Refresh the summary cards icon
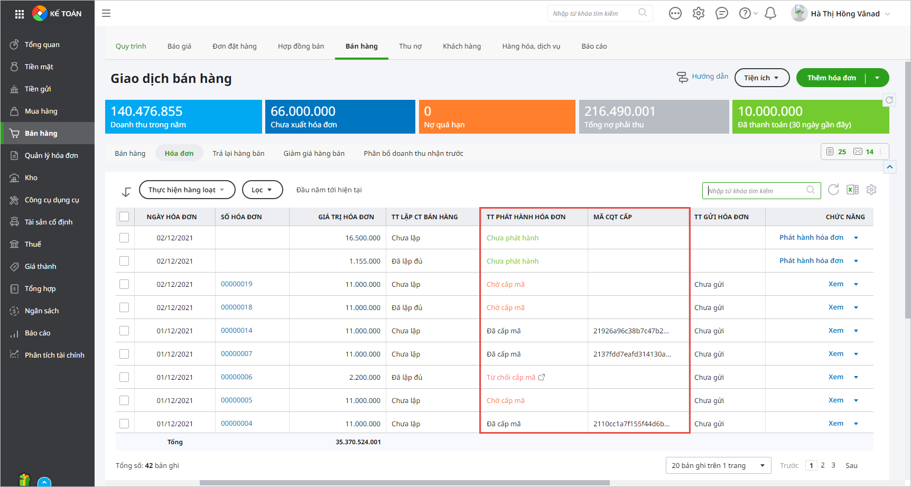The width and height of the screenshot is (911, 487). (x=889, y=100)
